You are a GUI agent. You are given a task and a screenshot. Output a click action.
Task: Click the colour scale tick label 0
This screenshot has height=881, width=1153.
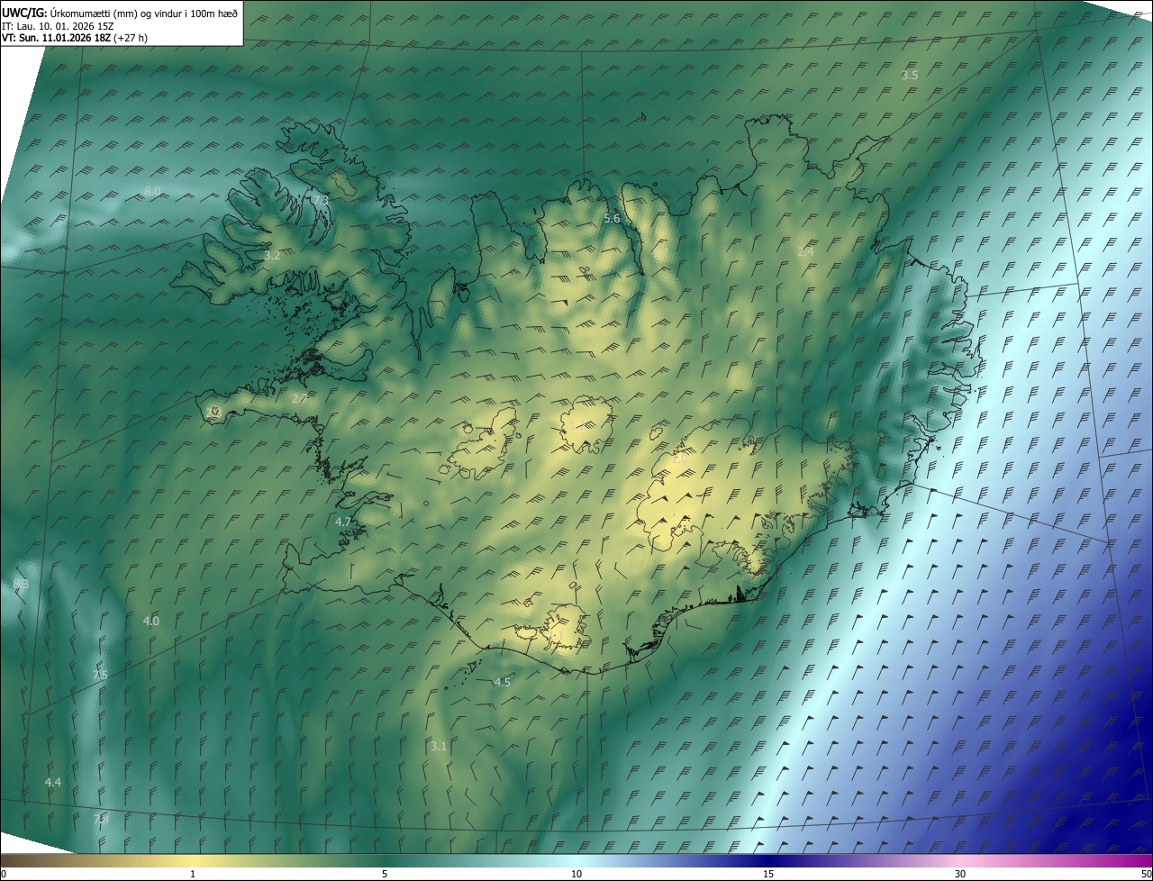[x=4, y=875]
